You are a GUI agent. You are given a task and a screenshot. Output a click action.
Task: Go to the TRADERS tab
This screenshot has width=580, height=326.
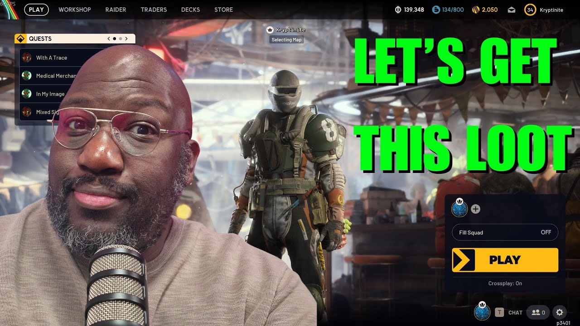tap(154, 10)
